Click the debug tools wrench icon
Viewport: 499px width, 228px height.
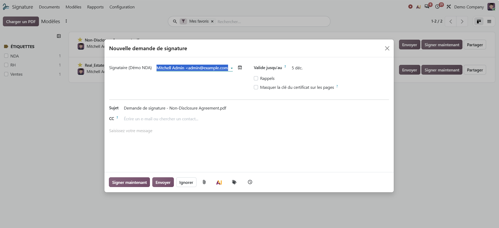point(449,7)
